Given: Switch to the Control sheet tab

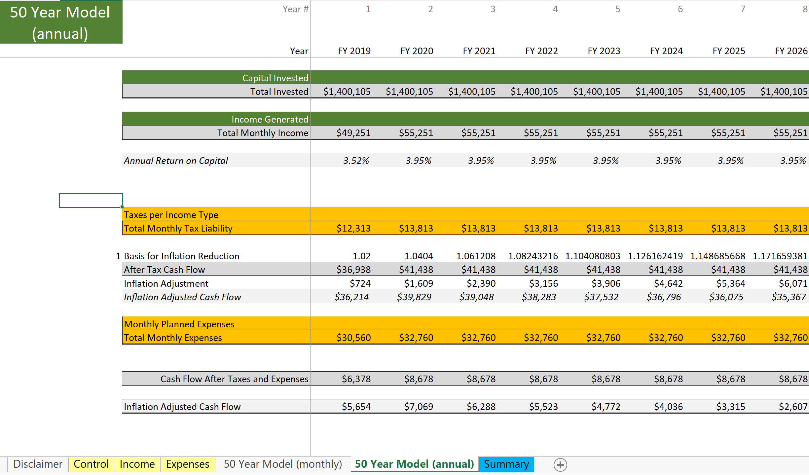Looking at the screenshot, I should point(91,464).
